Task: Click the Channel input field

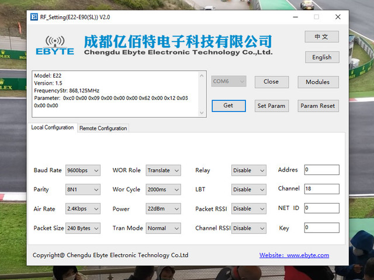Action: (x=321, y=189)
